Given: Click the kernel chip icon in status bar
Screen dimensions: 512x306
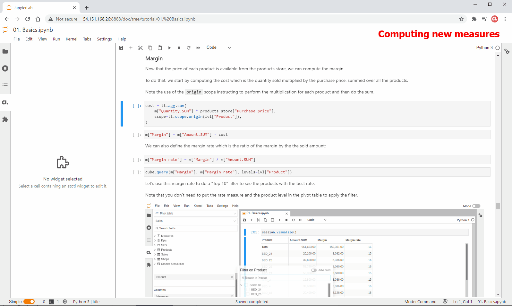Looking at the screenshot, I should tap(65, 302).
